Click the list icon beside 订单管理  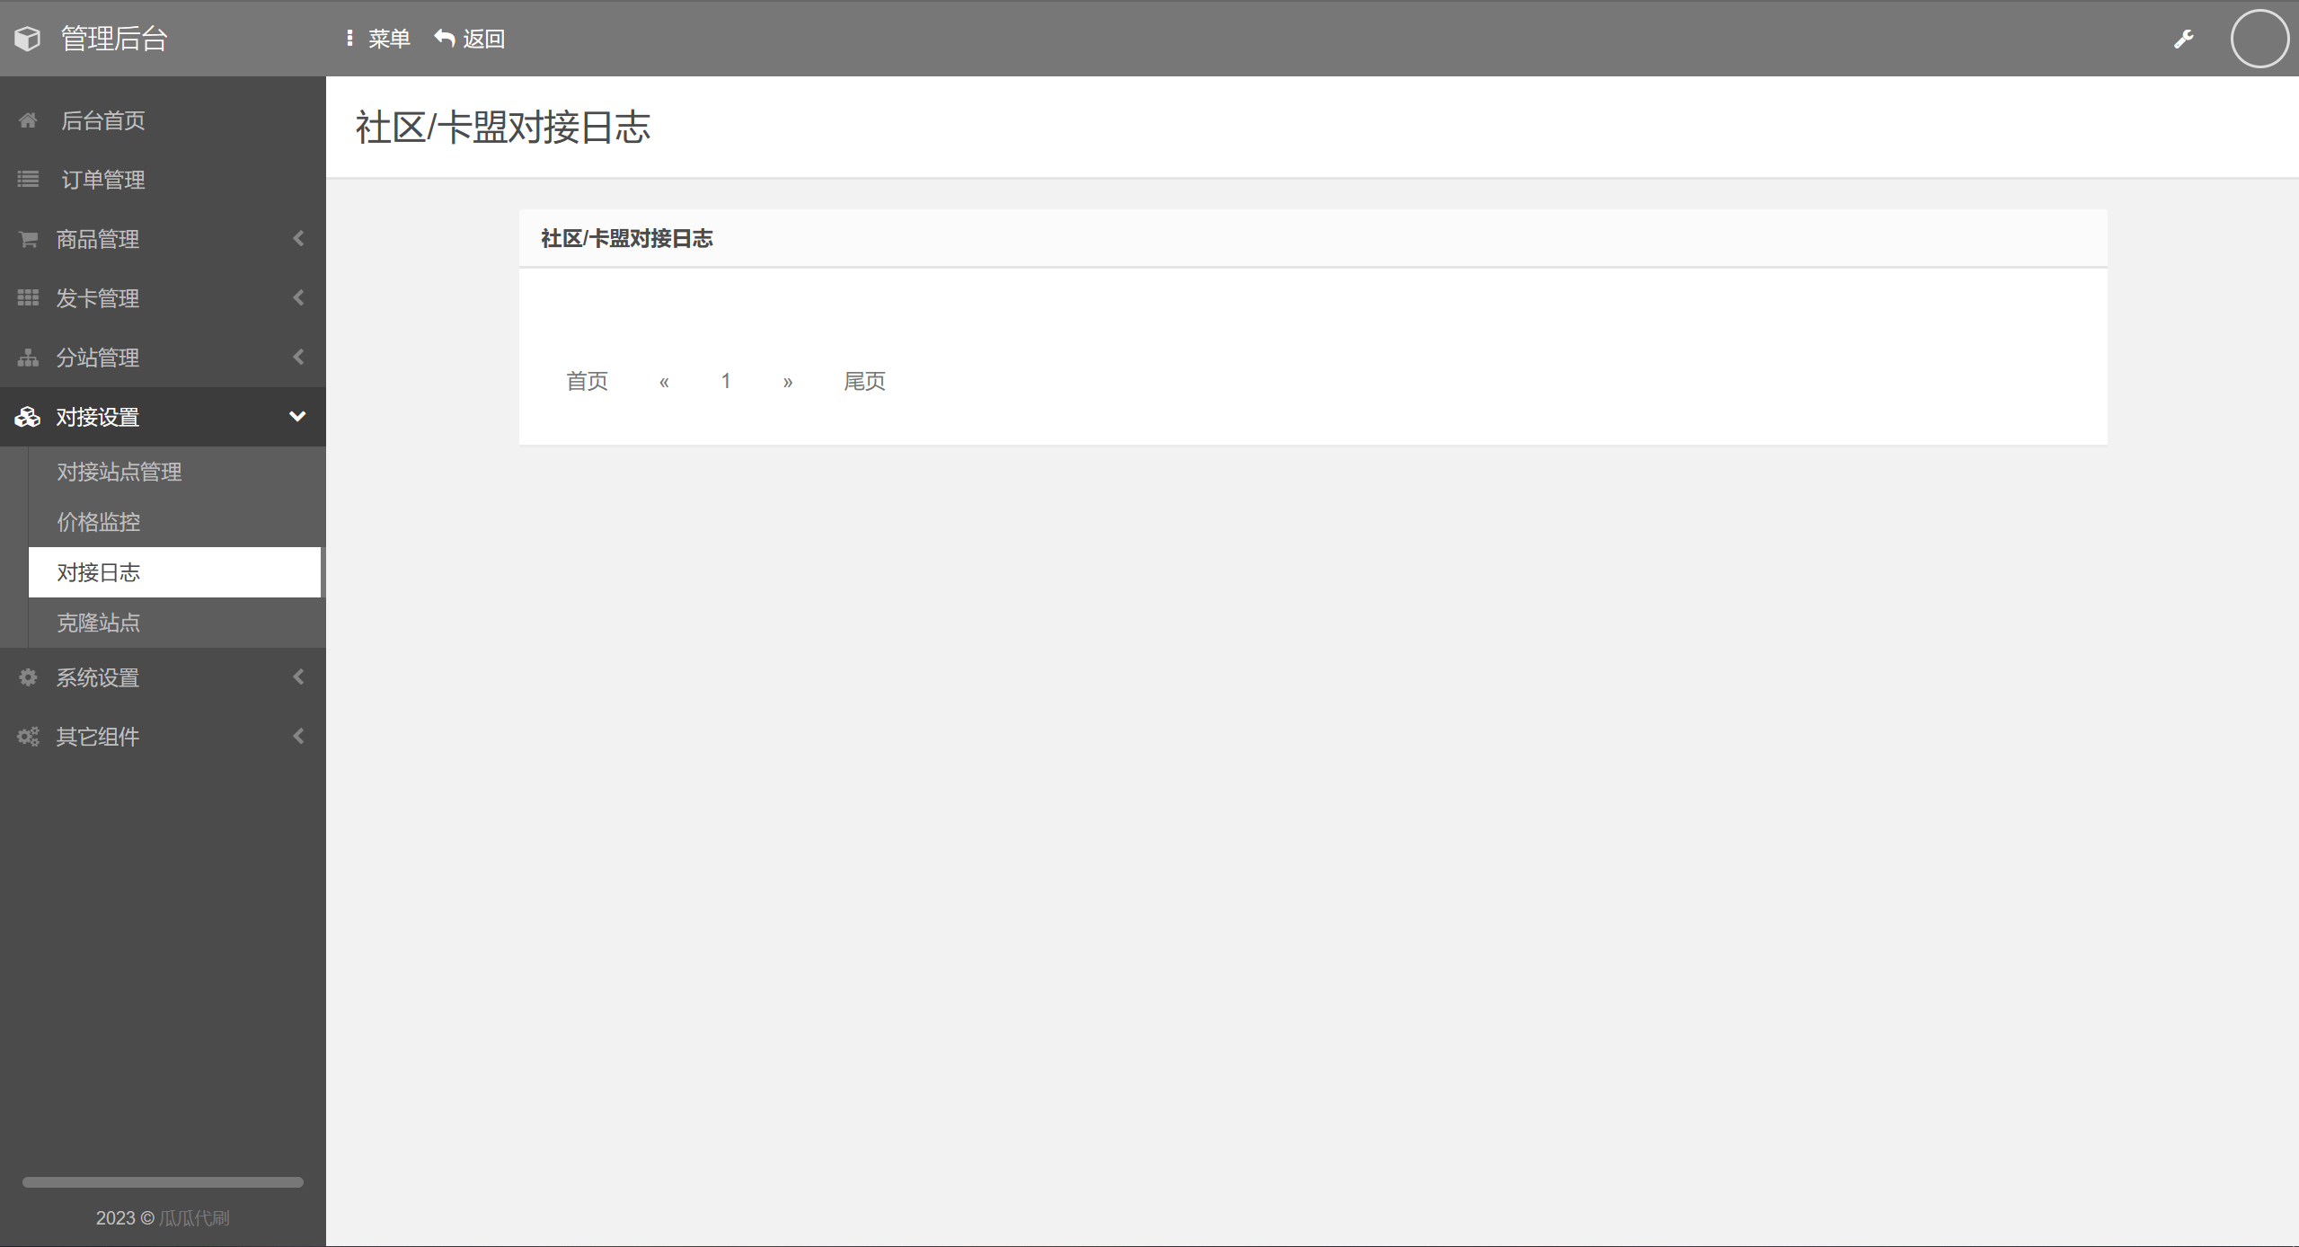(28, 180)
